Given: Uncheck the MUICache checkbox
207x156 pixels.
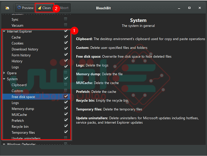Looking at the screenshot, I should click(66, 114).
